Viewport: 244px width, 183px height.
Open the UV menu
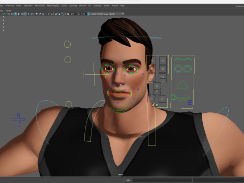[x=89, y=6]
